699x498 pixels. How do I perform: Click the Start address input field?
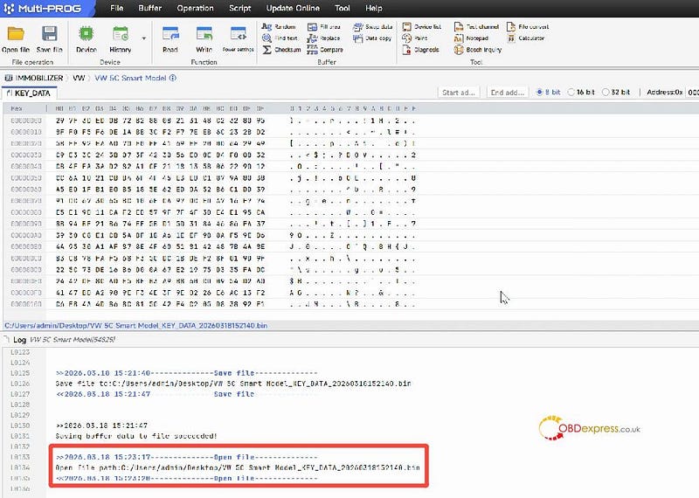point(459,93)
